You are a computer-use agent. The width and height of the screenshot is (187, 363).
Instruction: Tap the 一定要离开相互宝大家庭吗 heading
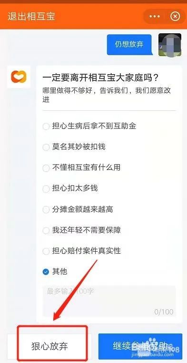(101, 78)
